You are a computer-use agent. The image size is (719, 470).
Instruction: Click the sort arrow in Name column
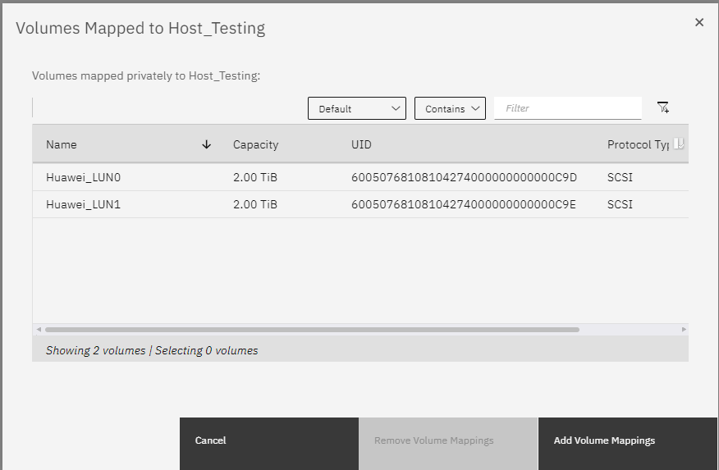pyautogui.click(x=207, y=144)
